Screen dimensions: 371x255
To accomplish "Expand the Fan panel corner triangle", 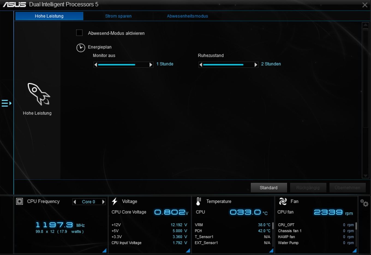I will pyautogui.click(x=354, y=250).
